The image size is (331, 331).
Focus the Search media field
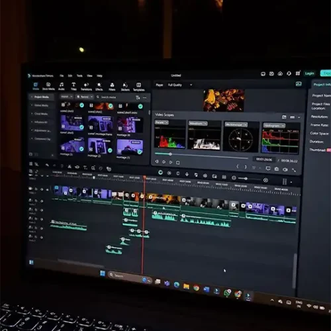114,97
